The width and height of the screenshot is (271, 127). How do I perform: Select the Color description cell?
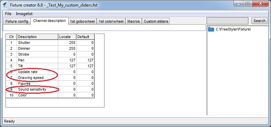coord(37,95)
